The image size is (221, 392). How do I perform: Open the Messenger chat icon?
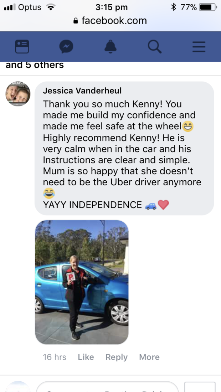[x=66, y=46]
